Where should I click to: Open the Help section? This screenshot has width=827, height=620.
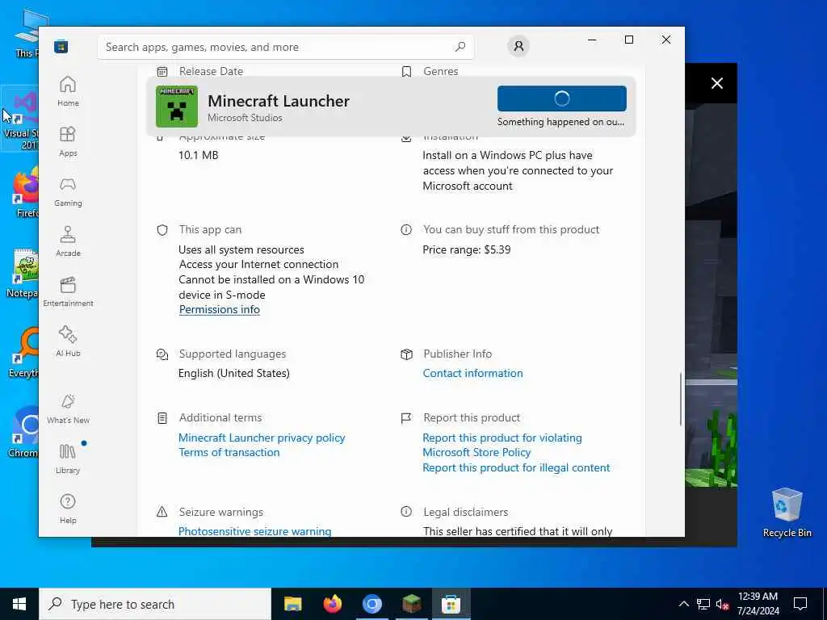[68, 509]
